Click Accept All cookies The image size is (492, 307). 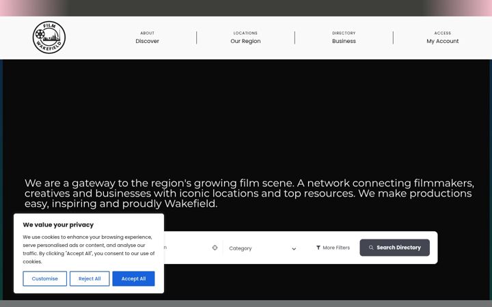(134, 278)
